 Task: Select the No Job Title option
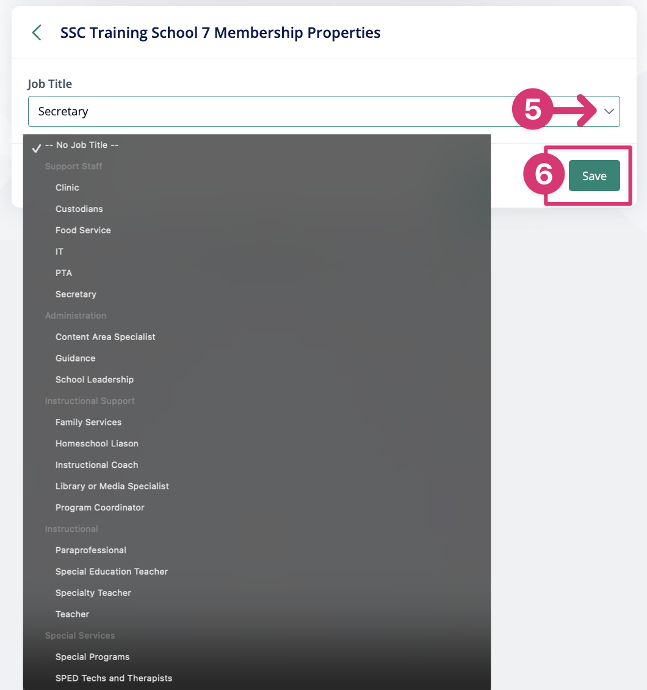pos(82,145)
